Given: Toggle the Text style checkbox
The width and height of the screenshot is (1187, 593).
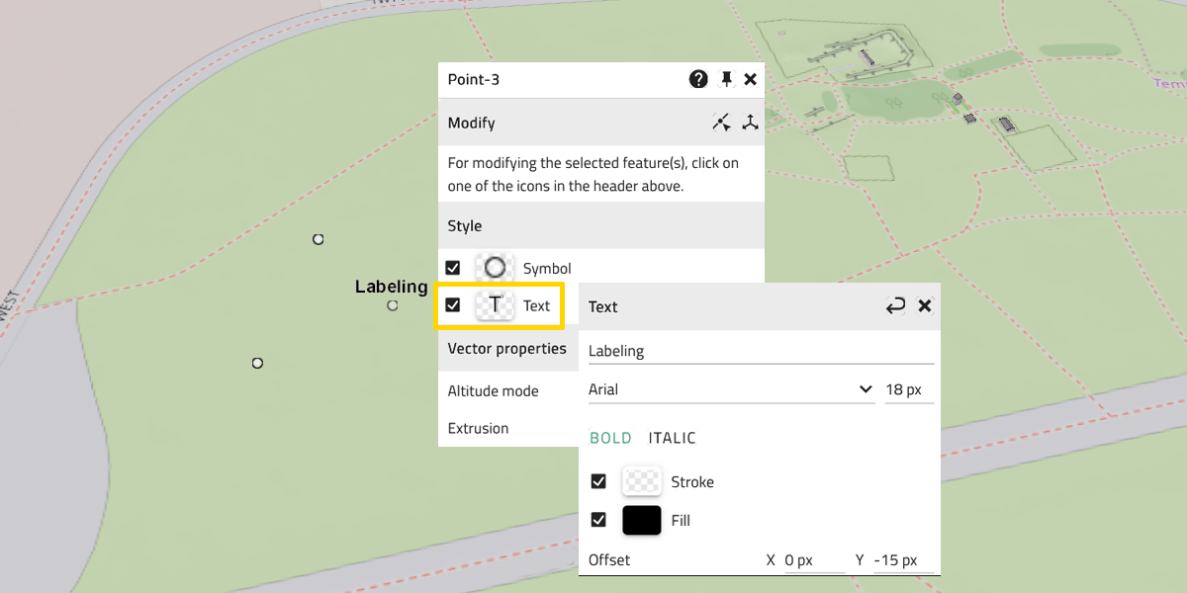Looking at the screenshot, I should point(453,305).
